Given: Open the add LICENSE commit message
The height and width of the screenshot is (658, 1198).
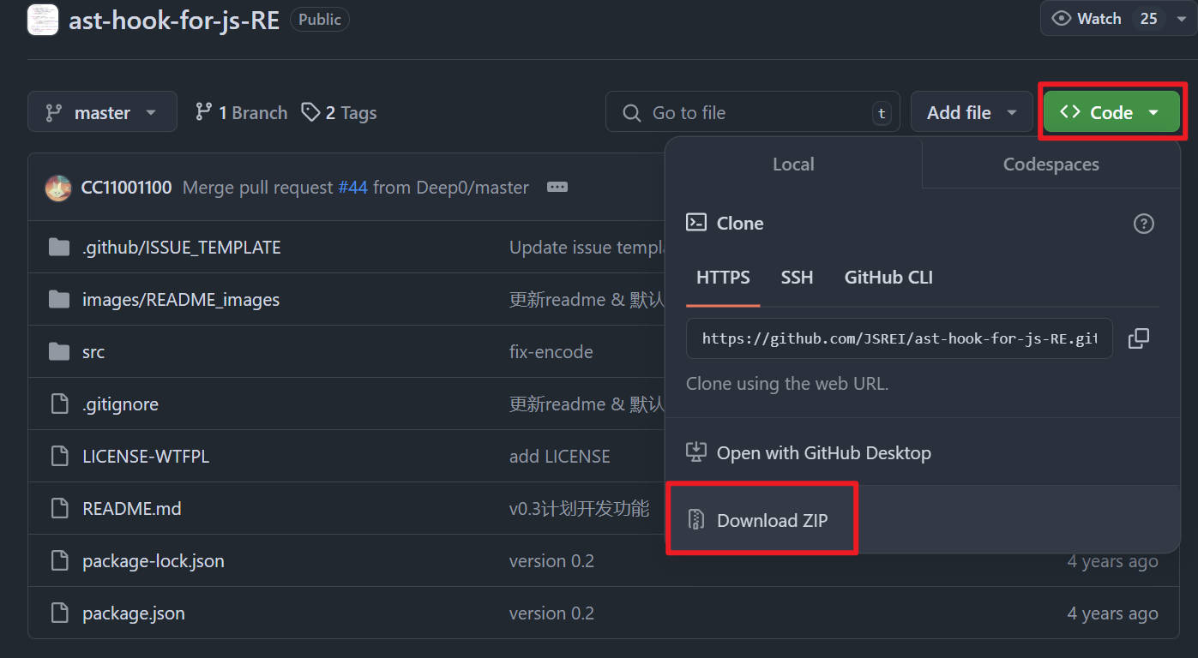Looking at the screenshot, I should [560, 457].
